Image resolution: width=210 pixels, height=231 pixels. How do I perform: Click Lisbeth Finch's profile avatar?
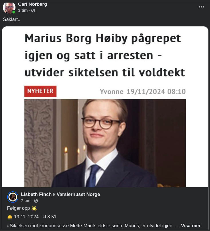(13, 197)
